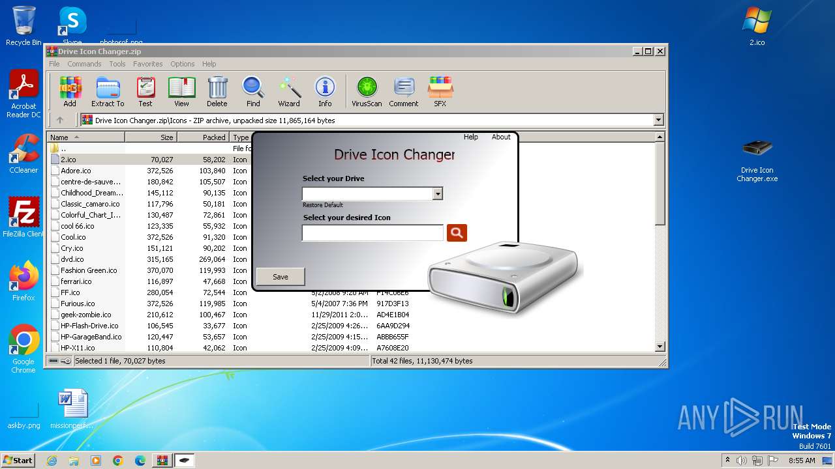Open WinRAR's Help menu

tap(209, 64)
